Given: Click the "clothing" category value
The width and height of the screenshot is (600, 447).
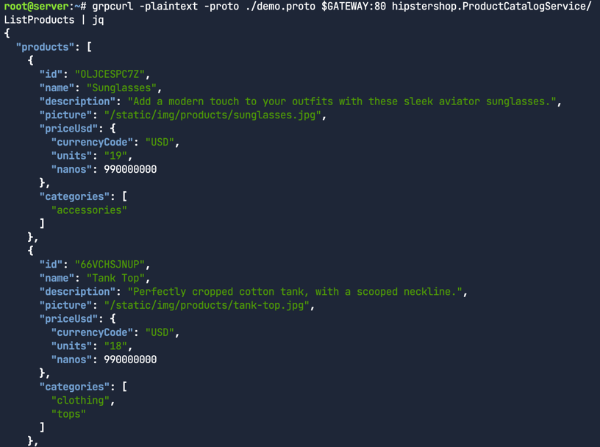Looking at the screenshot, I should tap(80, 401).
